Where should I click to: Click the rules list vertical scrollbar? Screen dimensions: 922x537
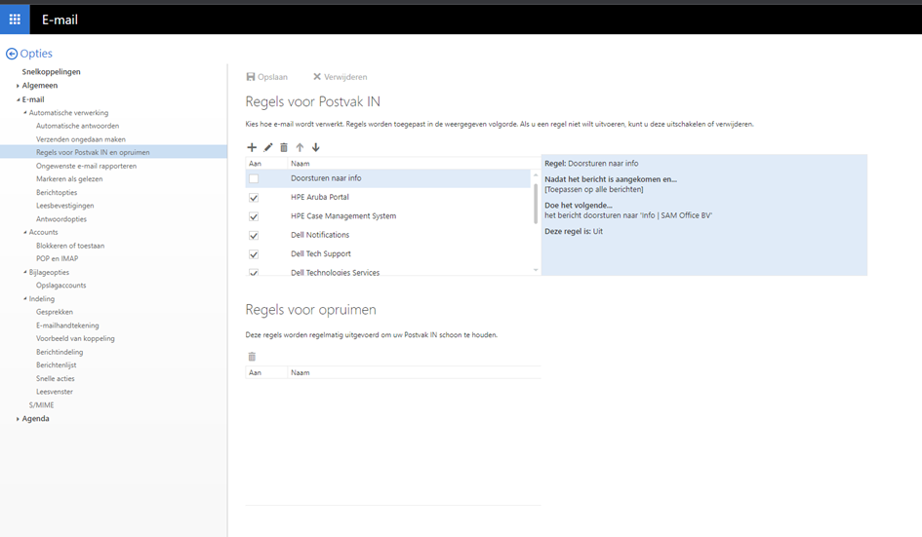click(x=535, y=204)
